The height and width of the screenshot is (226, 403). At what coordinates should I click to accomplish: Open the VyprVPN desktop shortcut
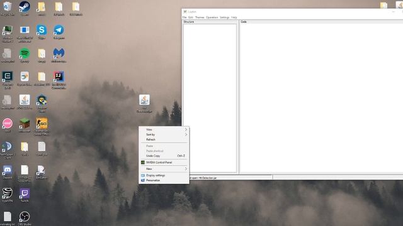(x=7, y=193)
